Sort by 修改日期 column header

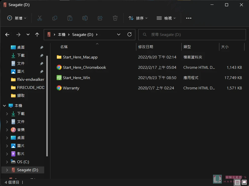point(146,47)
